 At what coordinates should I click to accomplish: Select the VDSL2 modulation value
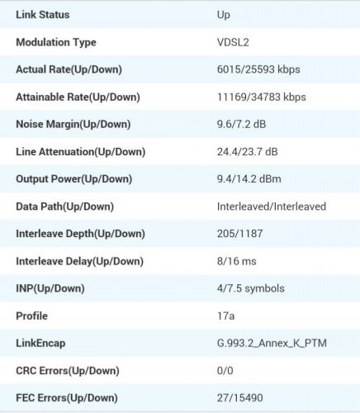tap(233, 42)
